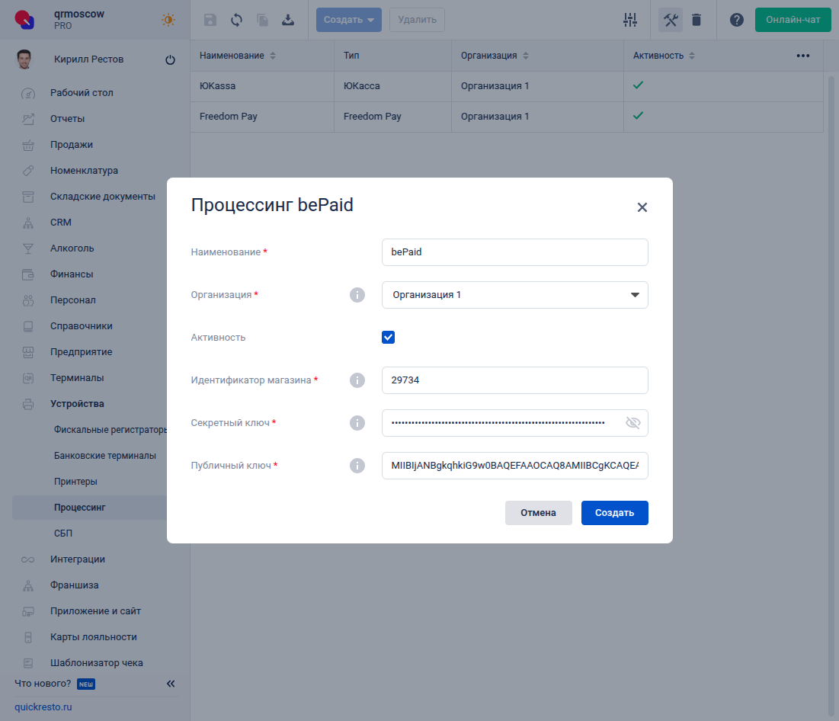
Task: Click the Финансы wallet icon
Action: pyautogui.click(x=28, y=274)
